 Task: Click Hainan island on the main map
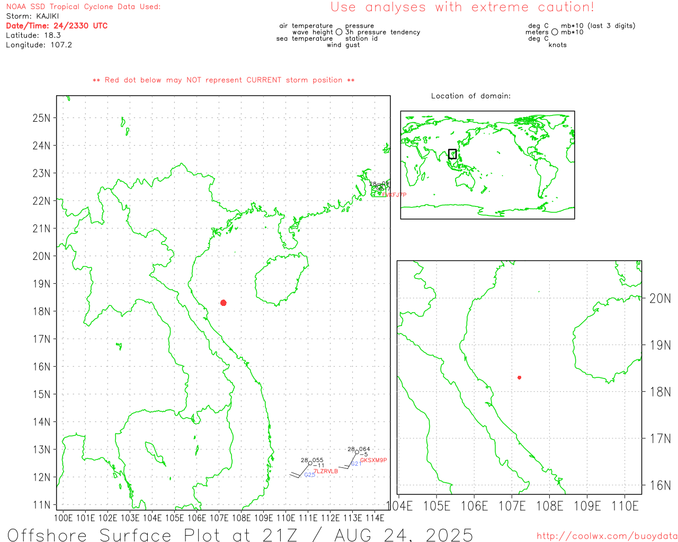(x=281, y=279)
